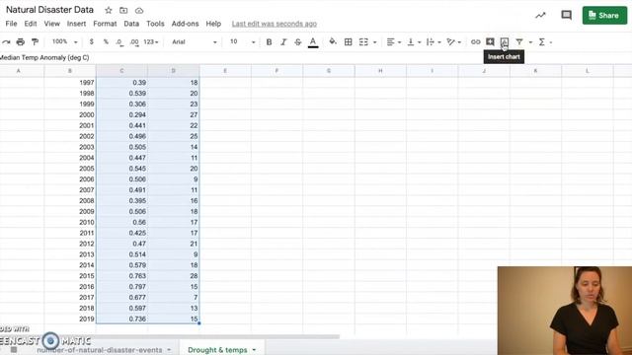Apply strikethrough formatting

point(298,41)
